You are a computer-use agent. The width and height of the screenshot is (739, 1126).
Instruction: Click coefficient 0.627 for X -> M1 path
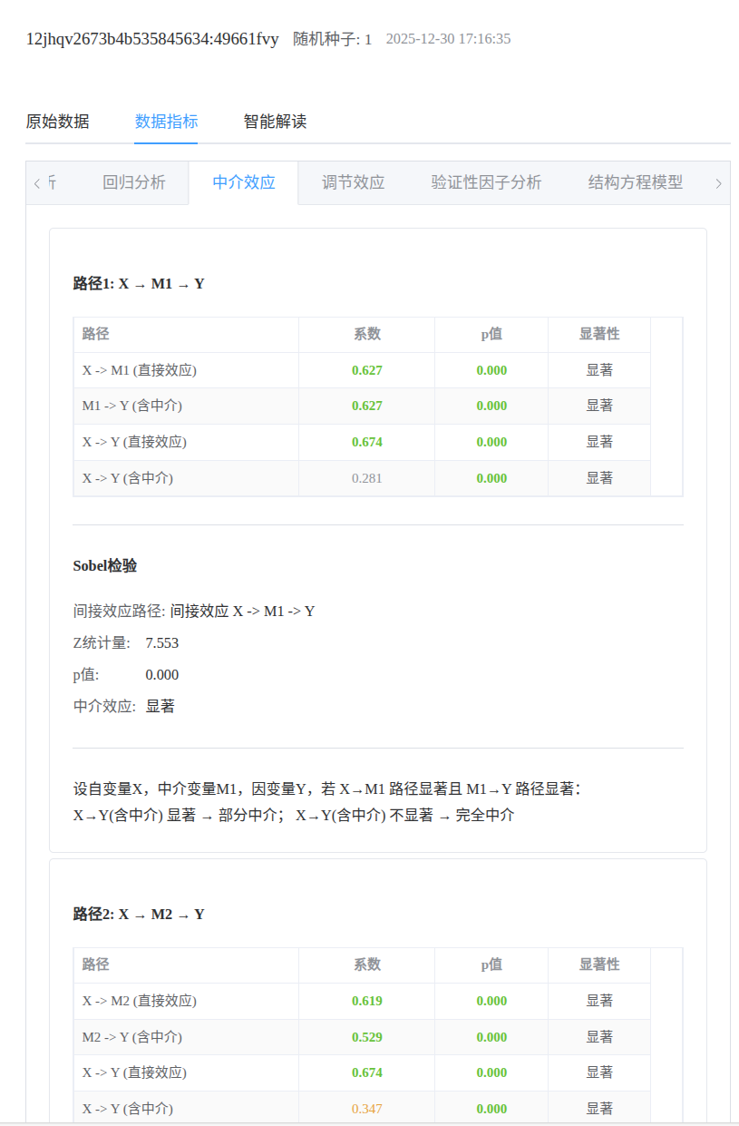click(369, 369)
